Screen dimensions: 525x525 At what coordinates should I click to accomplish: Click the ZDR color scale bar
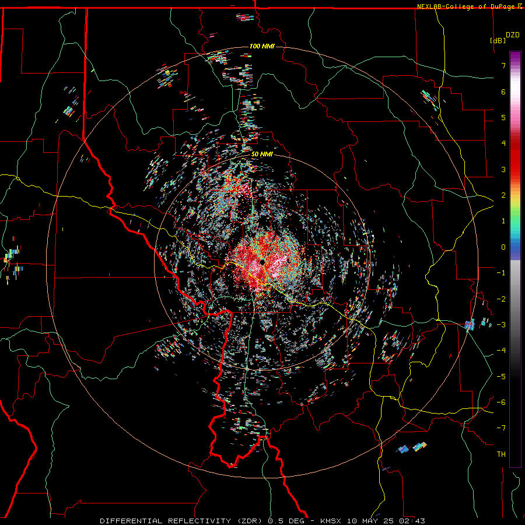coord(515,259)
